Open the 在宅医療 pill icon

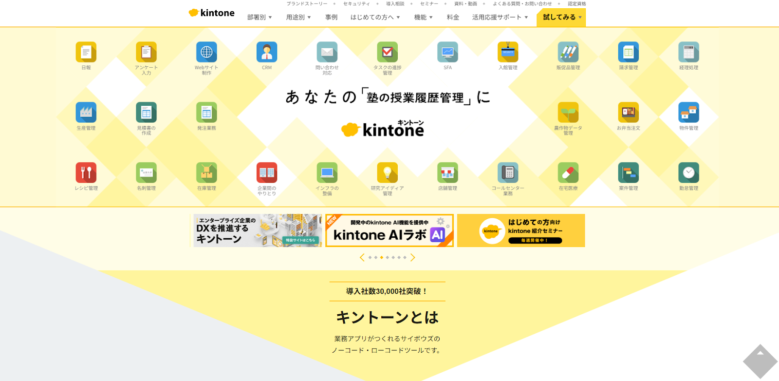coord(568,172)
